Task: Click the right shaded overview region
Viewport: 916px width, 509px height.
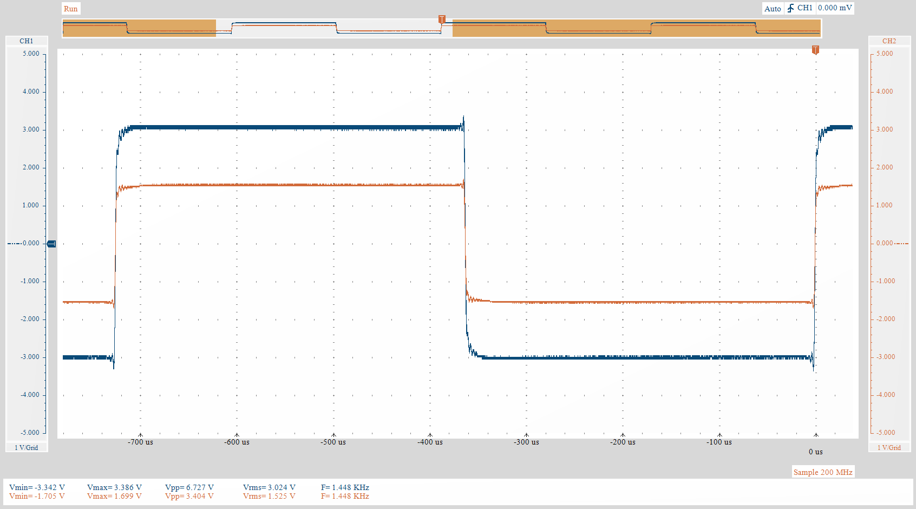Action: tap(637, 28)
